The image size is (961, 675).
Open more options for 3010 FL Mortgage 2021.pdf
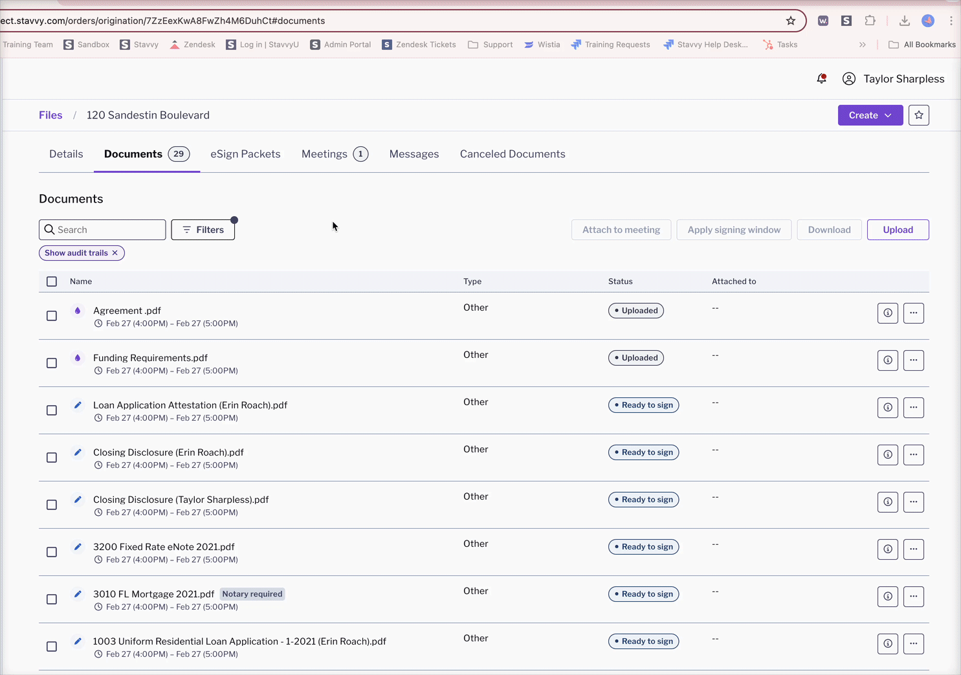click(x=914, y=597)
